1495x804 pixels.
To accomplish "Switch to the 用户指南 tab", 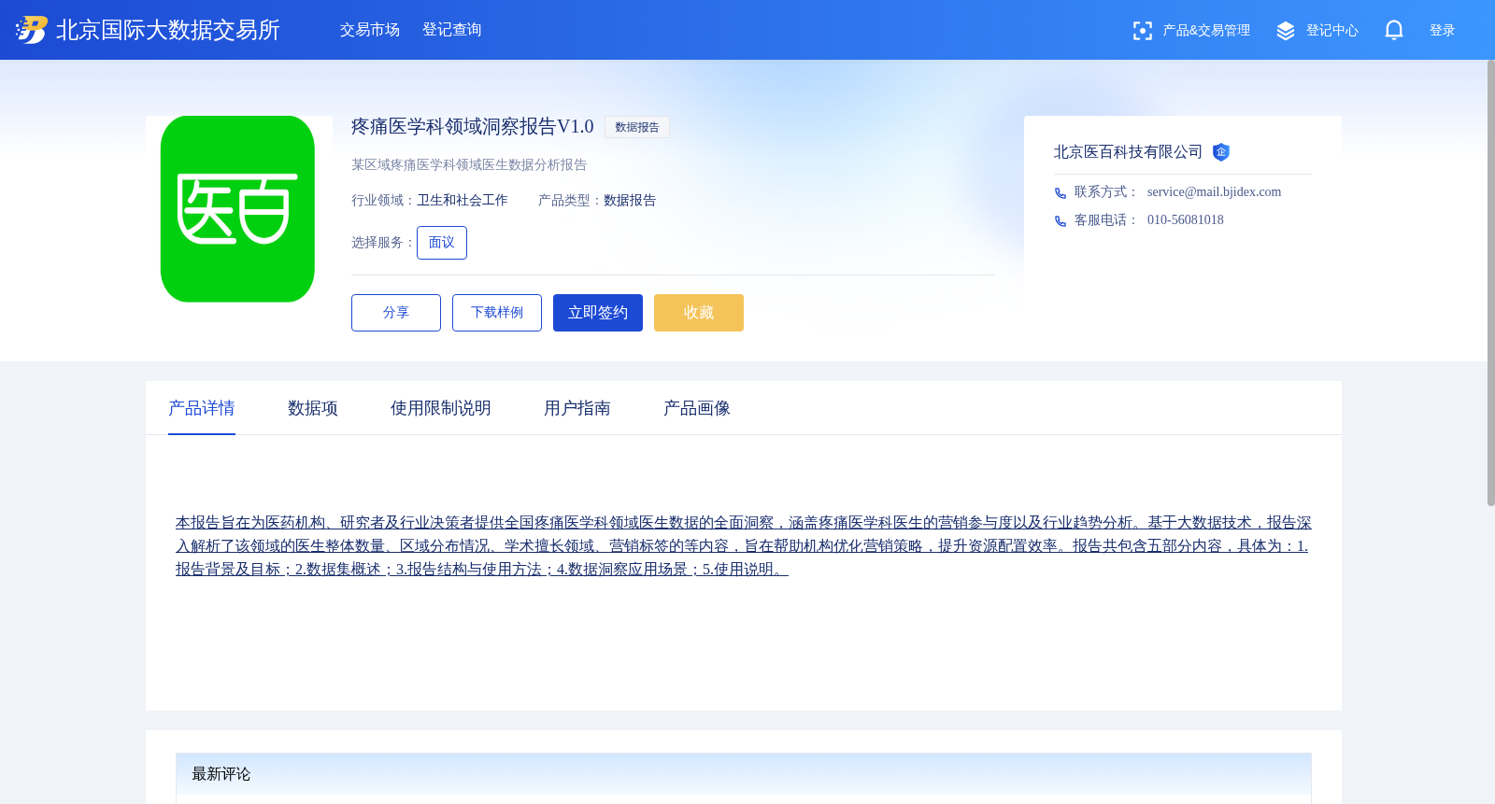I will 577,408.
